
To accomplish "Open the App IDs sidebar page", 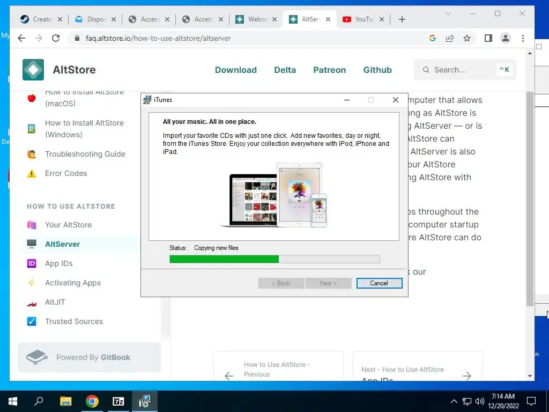I will point(59,263).
